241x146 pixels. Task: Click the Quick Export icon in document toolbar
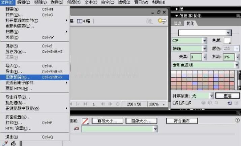[163, 21]
